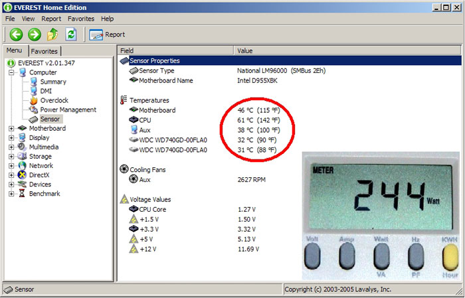Expand the Display tree node
The image size is (465, 298).
pyautogui.click(x=11, y=138)
